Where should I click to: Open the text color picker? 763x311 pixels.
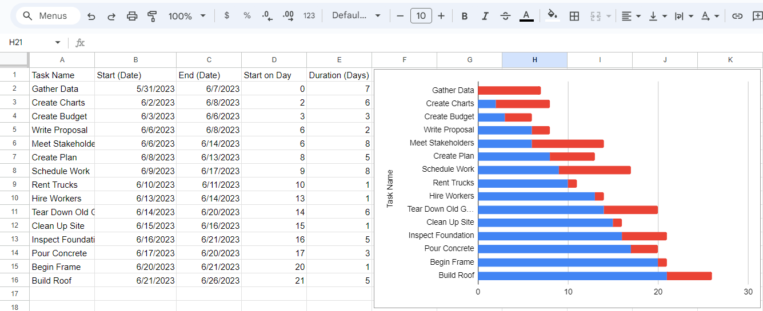click(526, 16)
